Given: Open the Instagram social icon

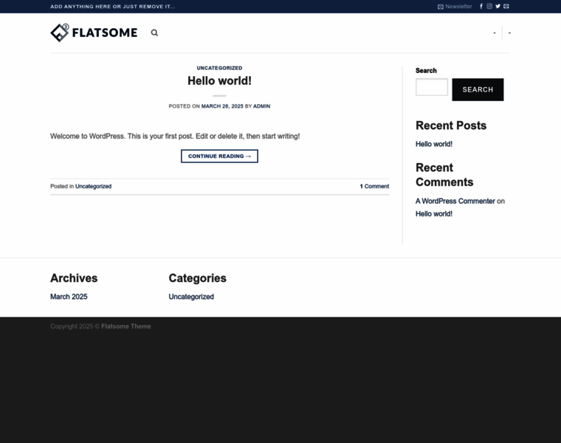Looking at the screenshot, I should pos(489,6).
